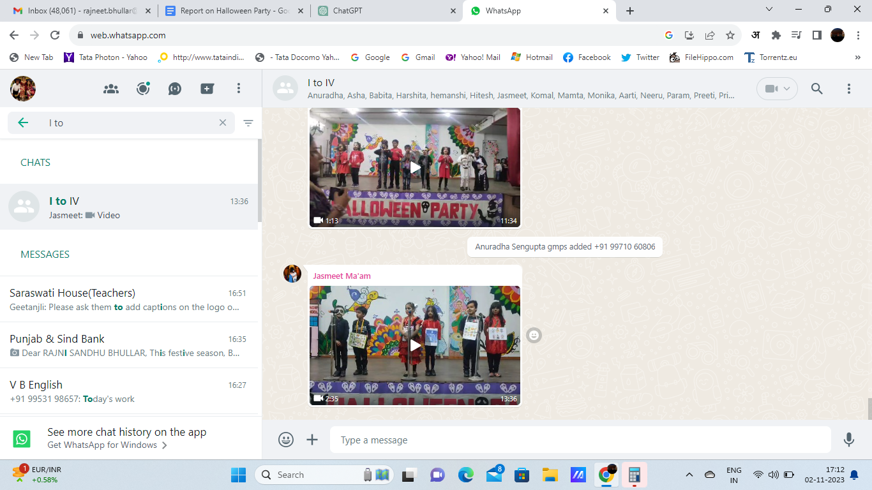Play the Halloween Party video sent 11:34
872x490 pixels.
tap(415, 167)
